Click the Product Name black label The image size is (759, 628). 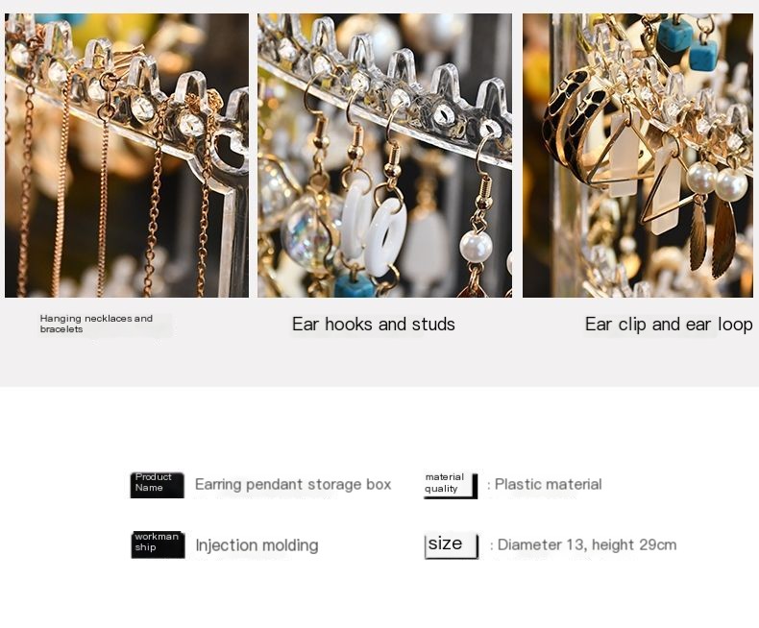pos(157,485)
